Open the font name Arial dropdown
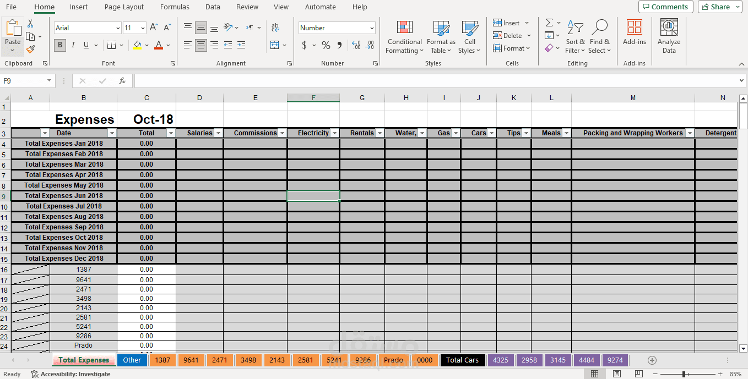Viewport: 748px width, 379px height. tap(118, 28)
